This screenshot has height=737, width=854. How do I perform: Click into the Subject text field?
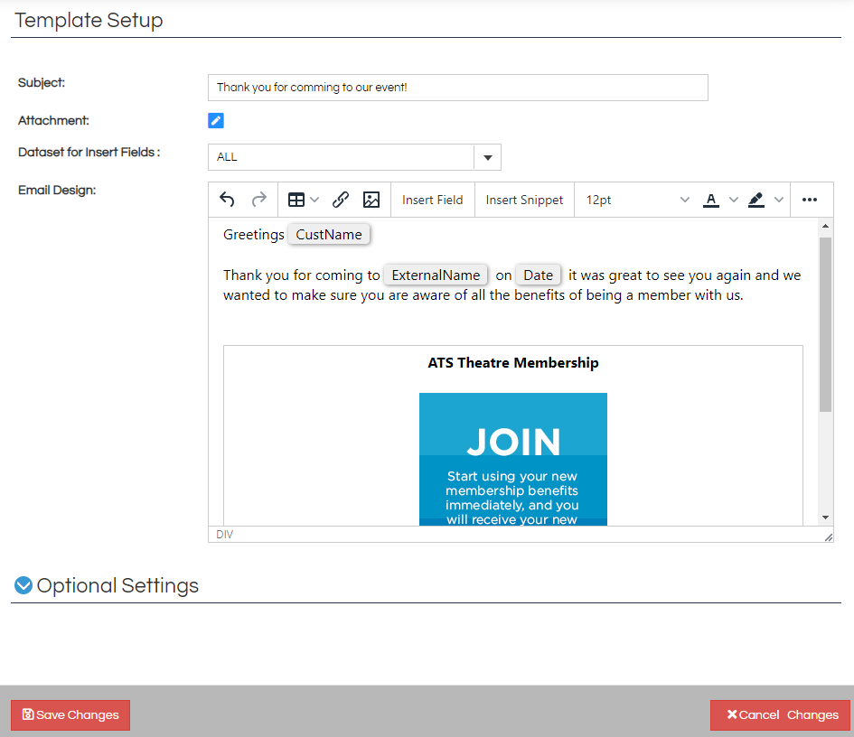pyautogui.click(x=457, y=88)
